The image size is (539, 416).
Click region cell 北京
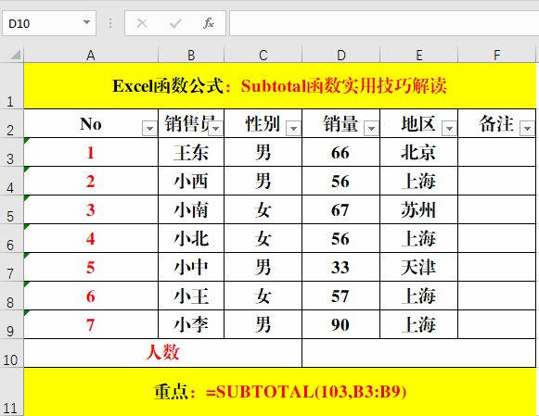pyautogui.click(x=419, y=152)
